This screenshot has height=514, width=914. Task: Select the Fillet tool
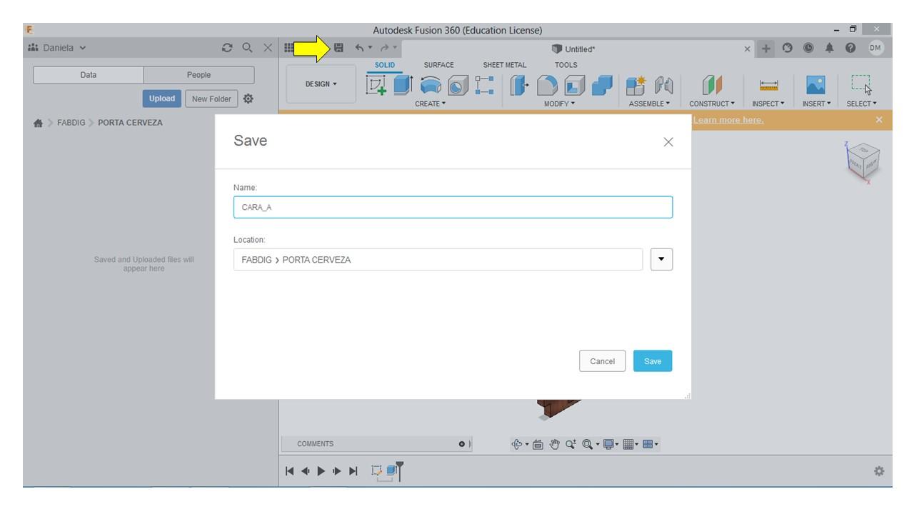coord(548,86)
